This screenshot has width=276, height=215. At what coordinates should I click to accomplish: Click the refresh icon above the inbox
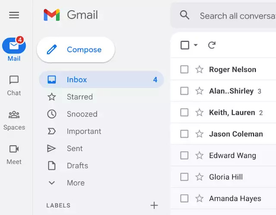coord(212,45)
